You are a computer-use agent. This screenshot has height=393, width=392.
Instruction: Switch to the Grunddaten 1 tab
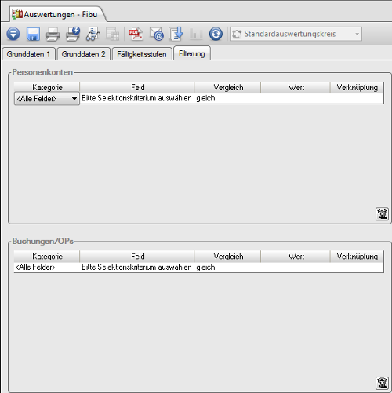pos(28,54)
